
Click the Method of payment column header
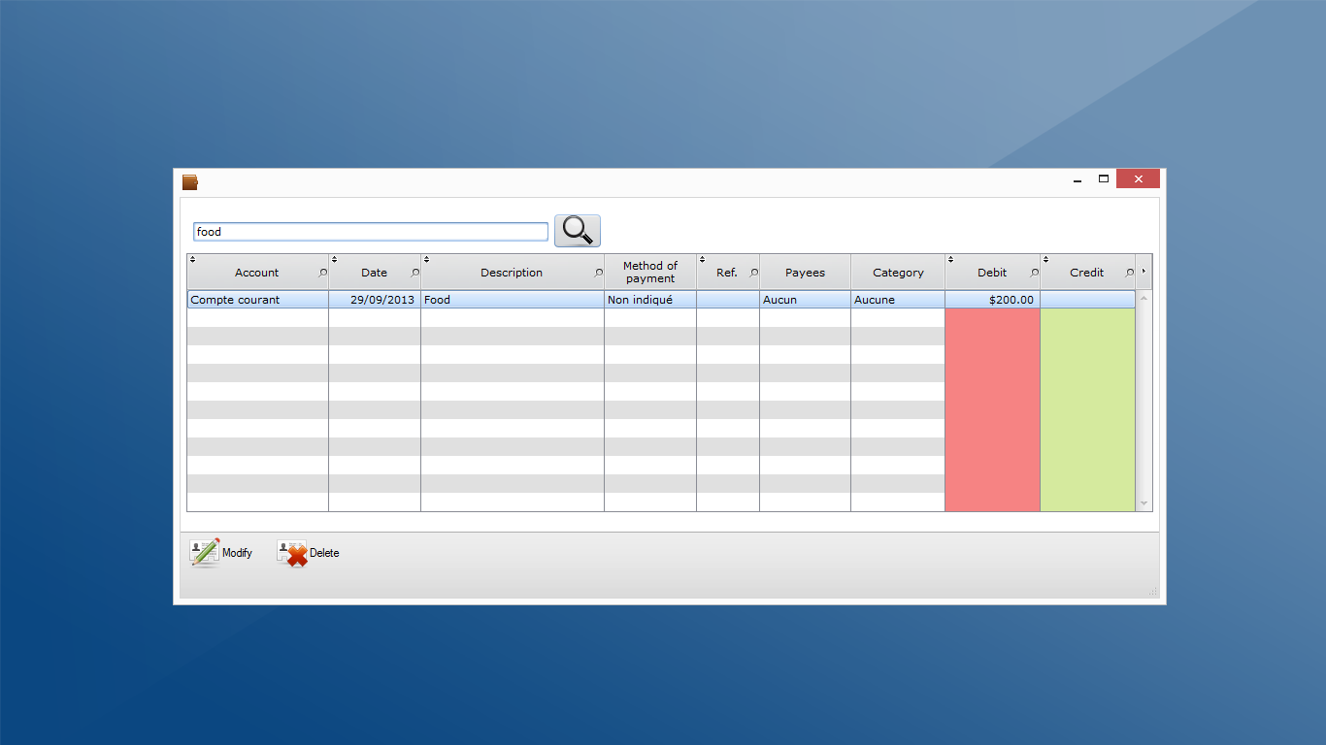[x=650, y=272]
